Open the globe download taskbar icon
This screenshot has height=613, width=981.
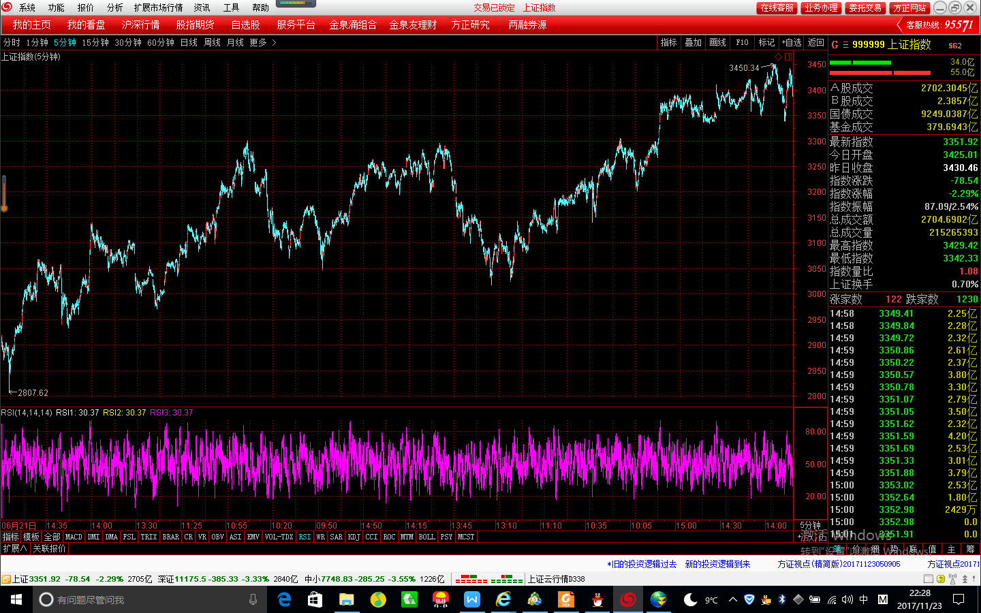pos(659,599)
